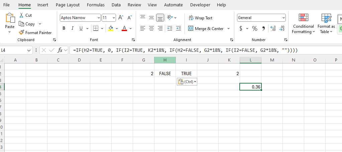This screenshot has width=342, height=152.
Task: Decrease indent
Action: 170,28
